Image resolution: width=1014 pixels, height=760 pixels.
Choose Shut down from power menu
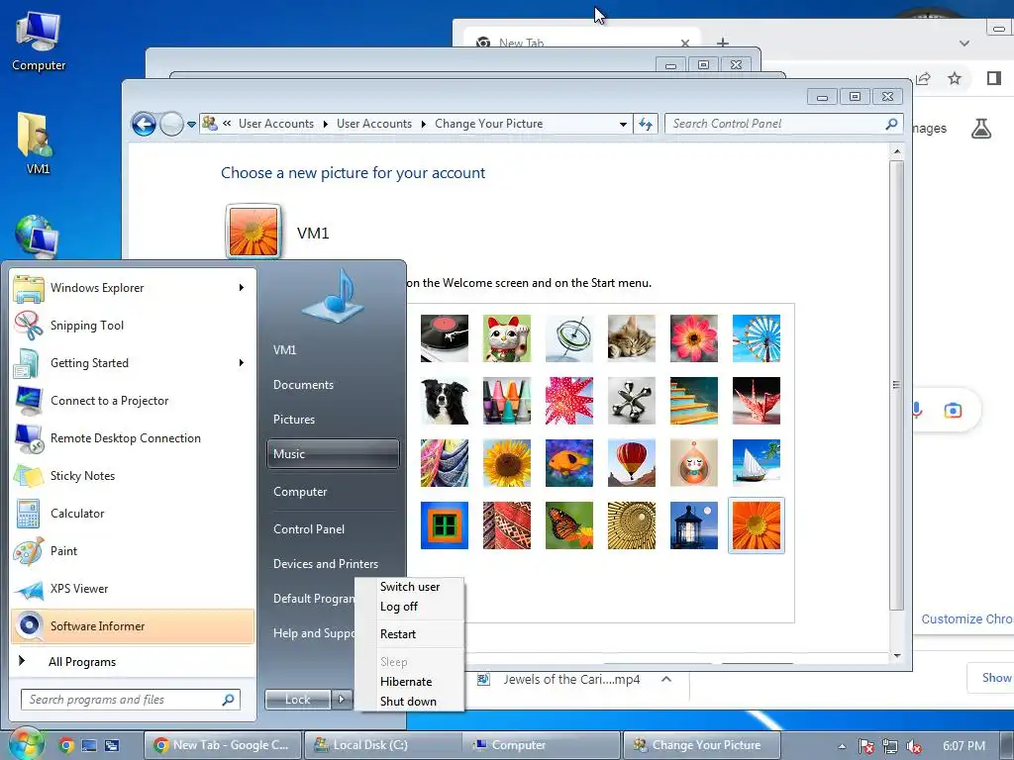click(410, 702)
